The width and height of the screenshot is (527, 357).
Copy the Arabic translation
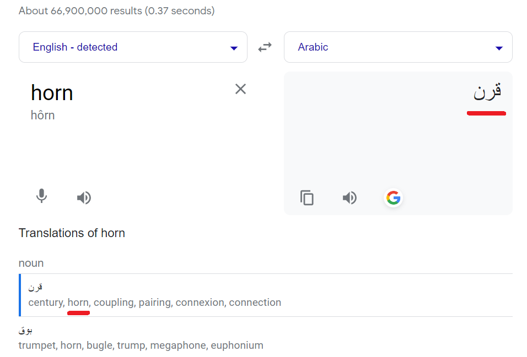(307, 197)
